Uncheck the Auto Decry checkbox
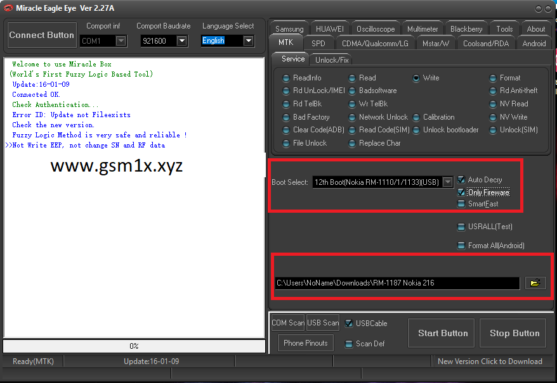This screenshot has width=557, height=383. tap(461, 180)
